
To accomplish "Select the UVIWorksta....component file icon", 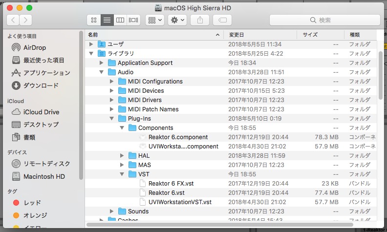I will tap(143, 147).
